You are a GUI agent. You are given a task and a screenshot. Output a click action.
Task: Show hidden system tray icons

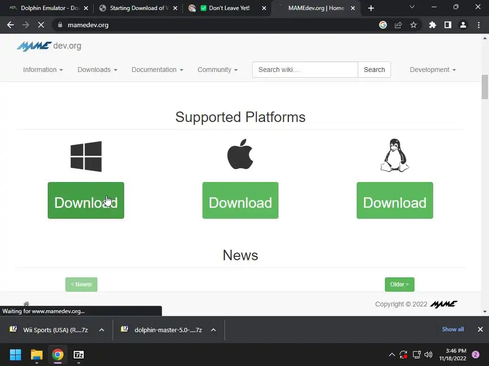(392, 355)
